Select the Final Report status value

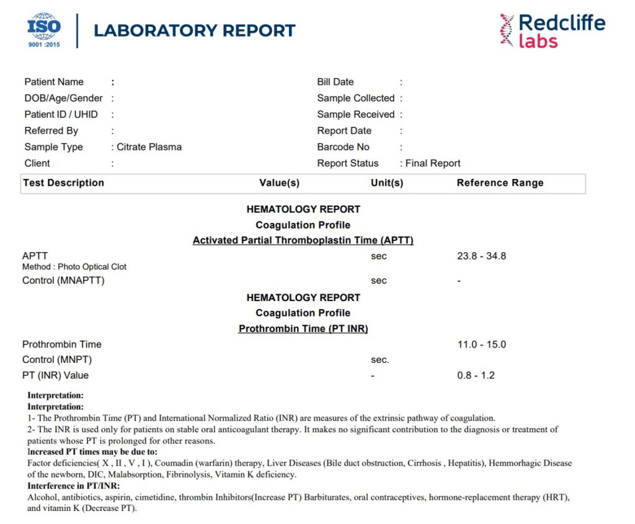(433, 163)
